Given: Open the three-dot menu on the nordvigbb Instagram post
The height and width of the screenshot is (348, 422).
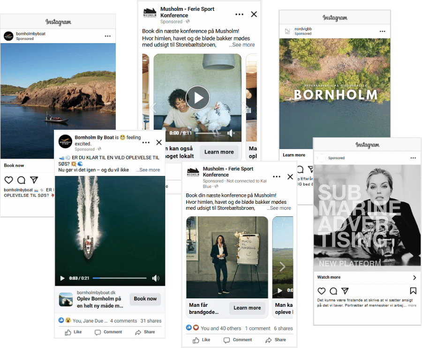Looking at the screenshot, I should pos(383,32).
